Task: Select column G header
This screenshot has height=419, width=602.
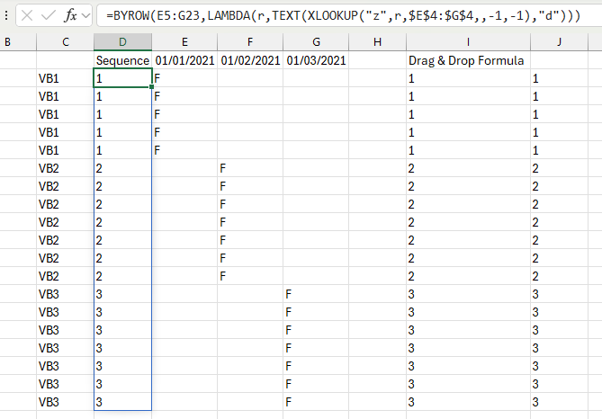Action: click(316, 42)
